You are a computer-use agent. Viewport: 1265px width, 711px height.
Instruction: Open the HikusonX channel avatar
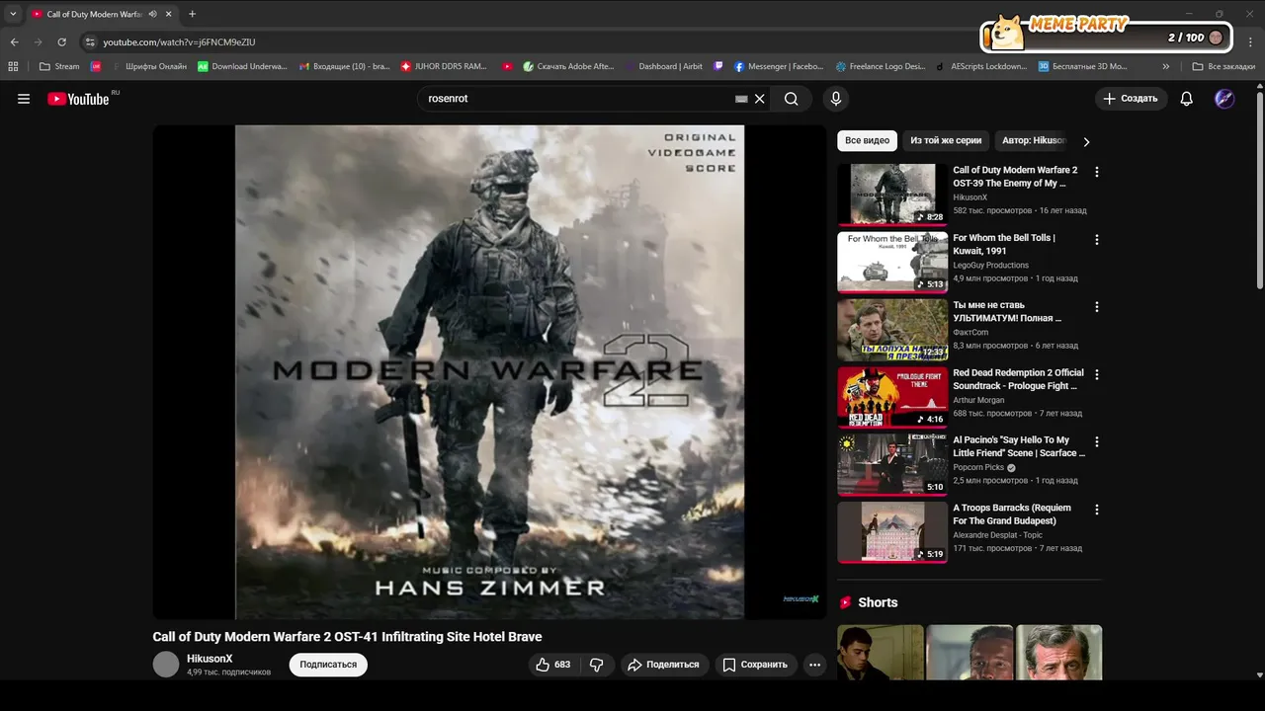[x=166, y=665]
